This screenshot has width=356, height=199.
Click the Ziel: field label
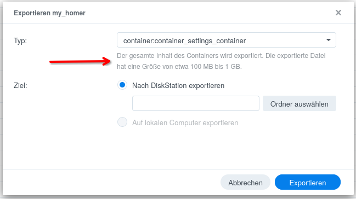[20, 86]
